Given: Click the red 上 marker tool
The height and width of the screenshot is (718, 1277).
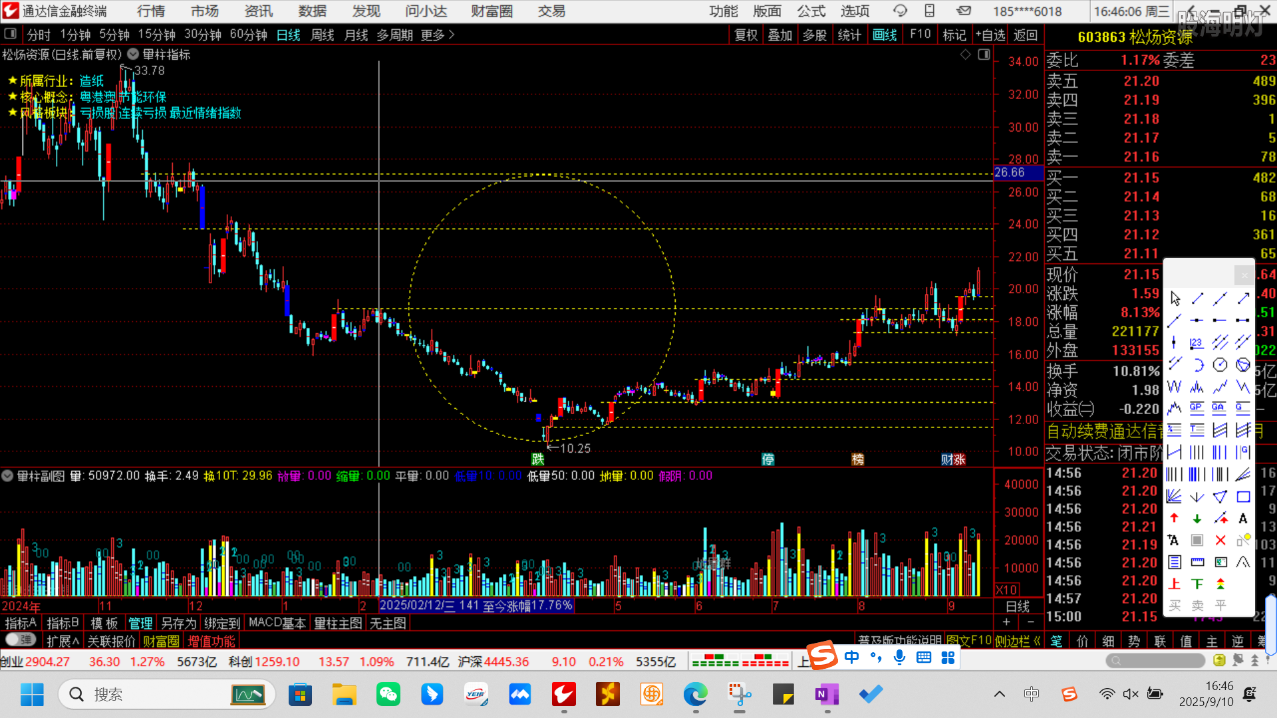Looking at the screenshot, I should tap(1175, 584).
